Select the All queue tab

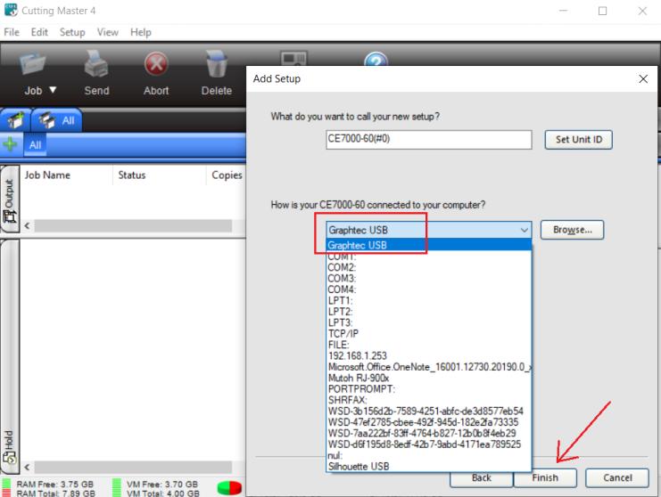[x=35, y=145]
